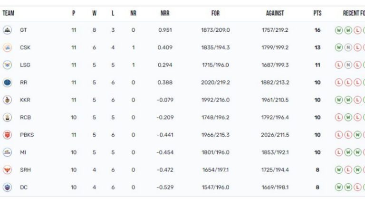365x205 pixels.
Task: Open the PBKS team name link
Action: click(27, 135)
